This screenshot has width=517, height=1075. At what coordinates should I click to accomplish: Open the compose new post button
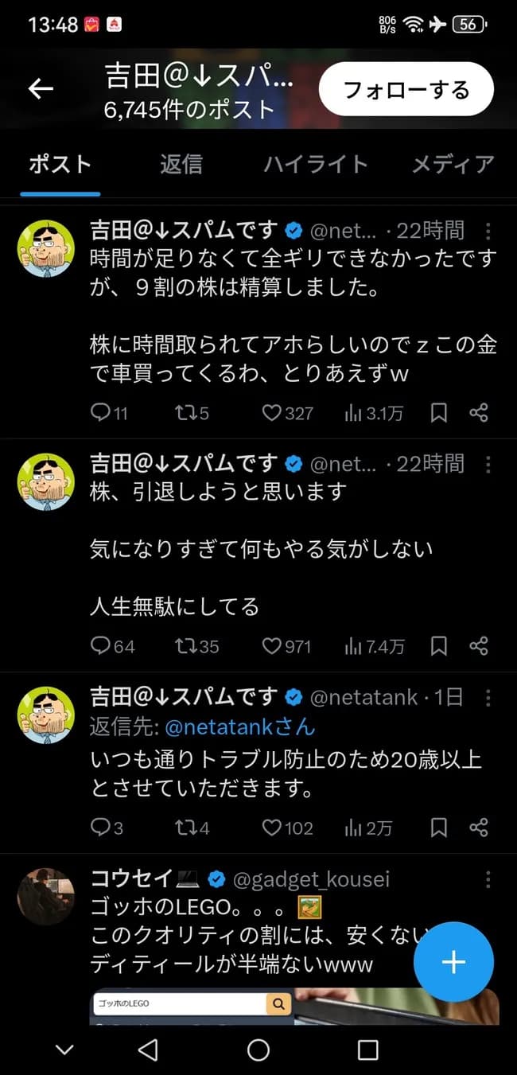[x=453, y=962]
